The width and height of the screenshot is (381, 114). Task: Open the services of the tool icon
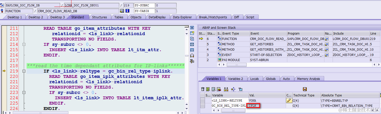coord(192,56)
